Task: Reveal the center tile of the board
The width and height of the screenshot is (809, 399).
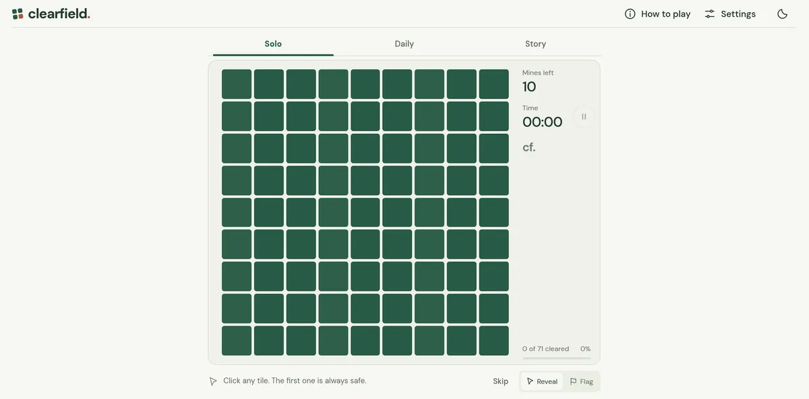Action: [x=365, y=213]
